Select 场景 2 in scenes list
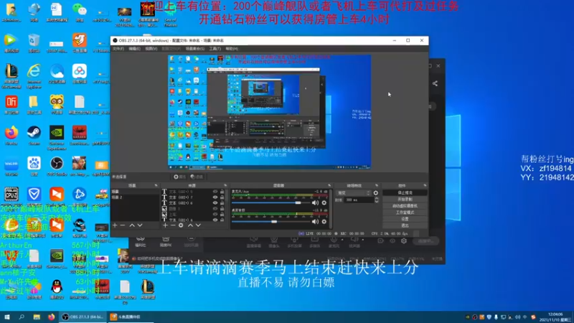Image resolution: width=574 pixels, height=323 pixels. pyautogui.click(x=135, y=197)
